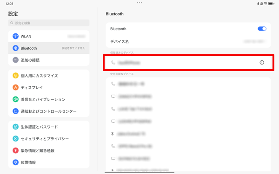The height and width of the screenshot is (174, 279).
Task: Open 追加の接続 settings
Action: point(49,60)
